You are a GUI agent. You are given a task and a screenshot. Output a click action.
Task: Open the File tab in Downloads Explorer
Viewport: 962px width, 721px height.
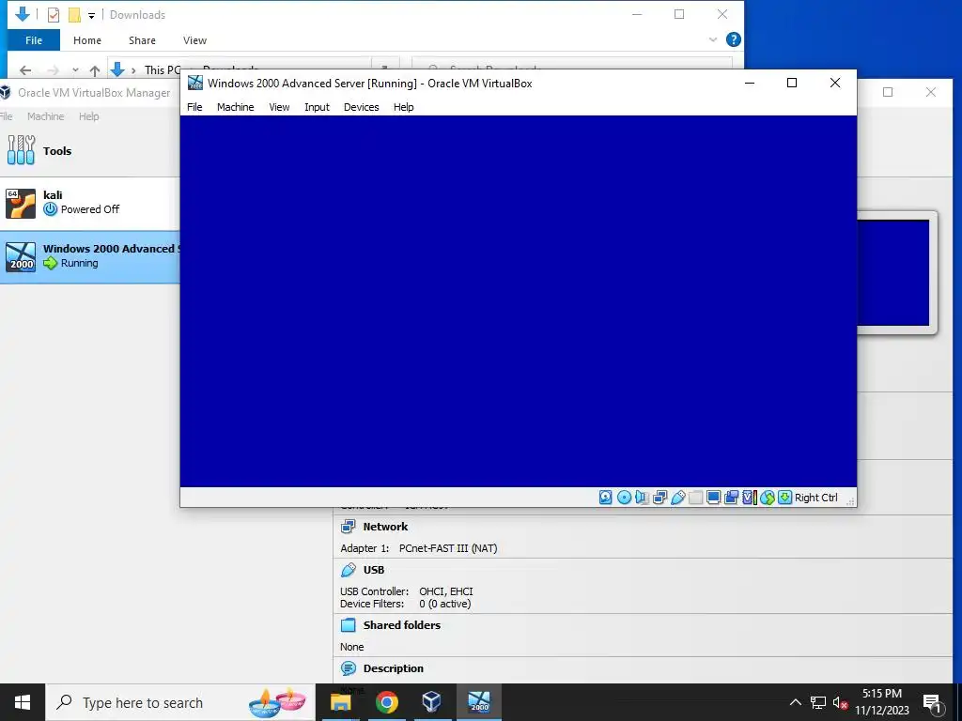34,40
